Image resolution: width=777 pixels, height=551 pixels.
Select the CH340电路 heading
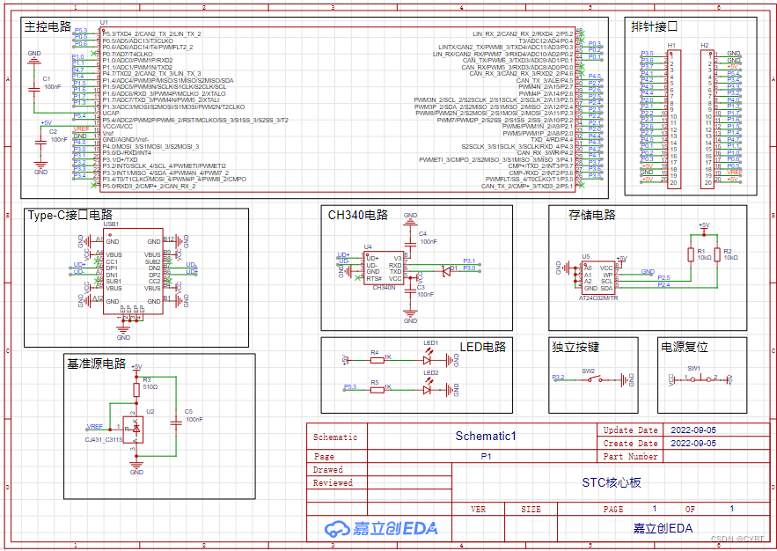point(358,215)
